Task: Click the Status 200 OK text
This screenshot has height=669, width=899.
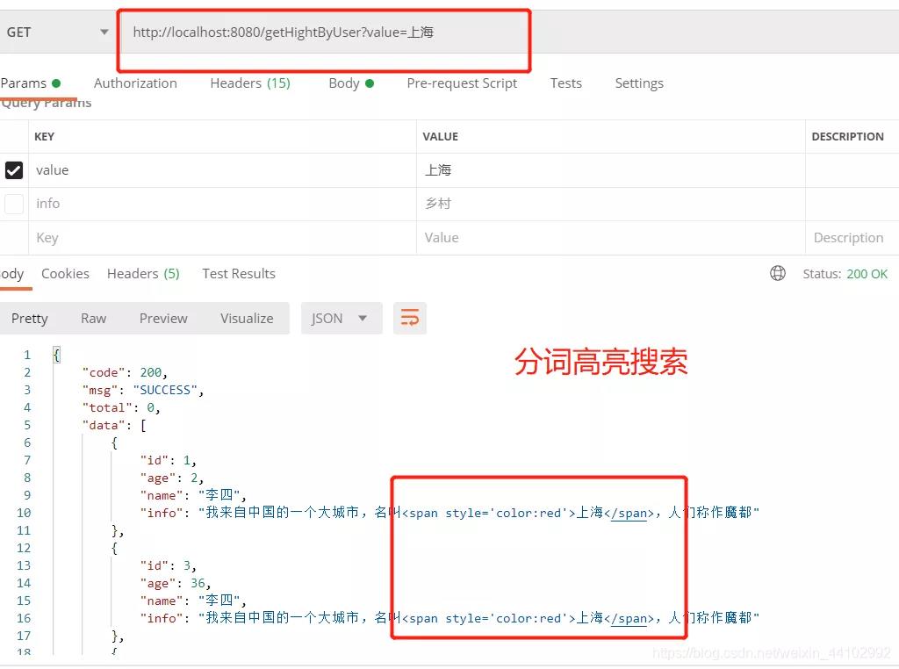Action: point(845,274)
